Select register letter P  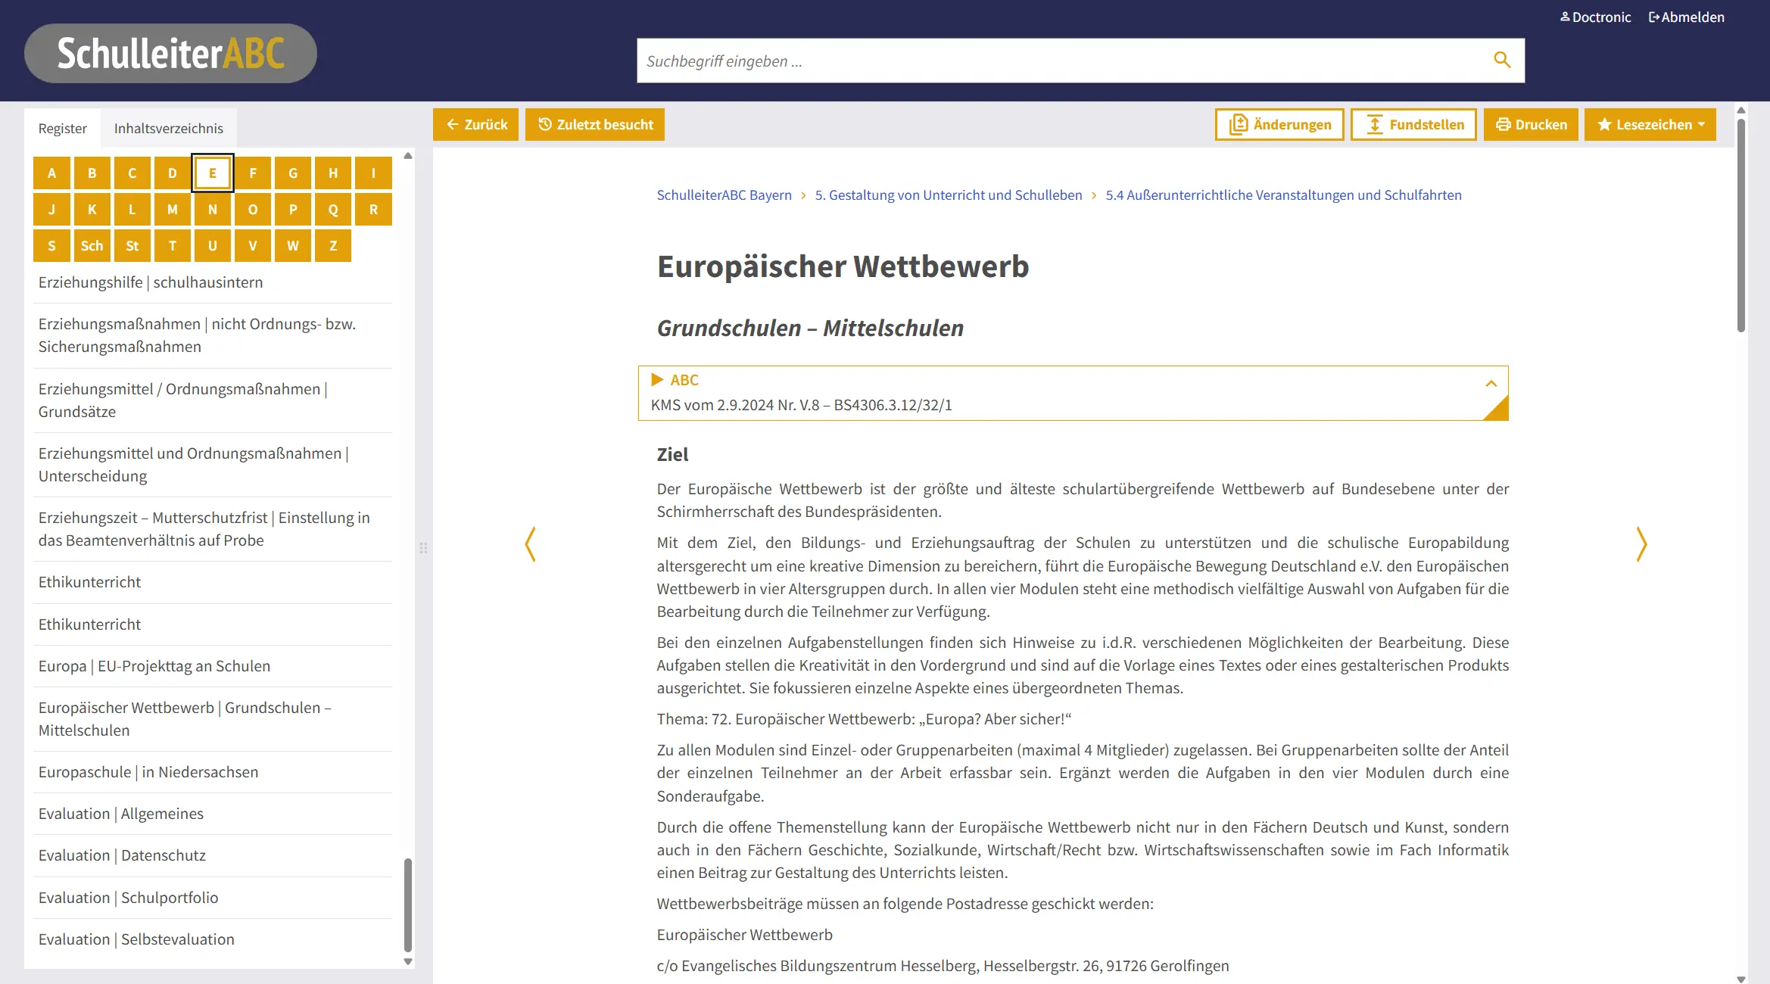click(x=293, y=209)
